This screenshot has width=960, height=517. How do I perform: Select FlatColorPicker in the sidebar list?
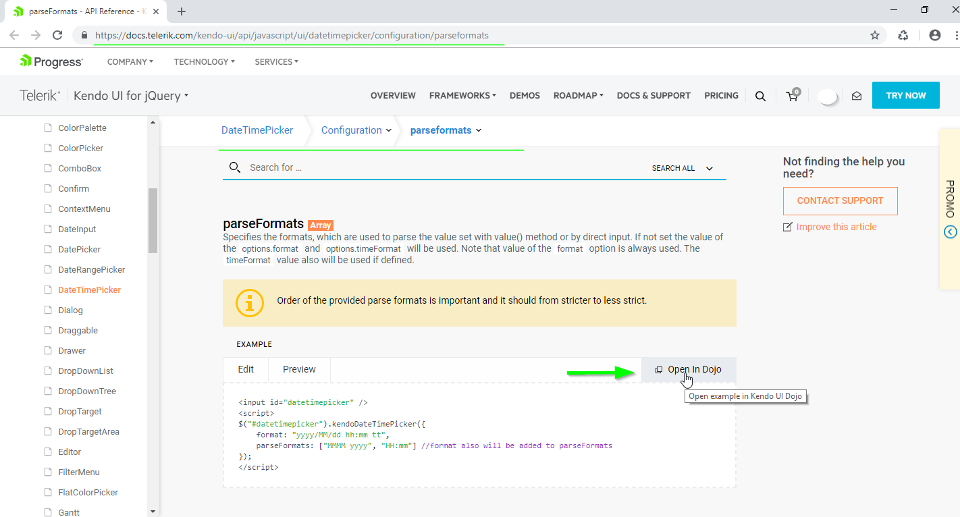tap(88, 492)
